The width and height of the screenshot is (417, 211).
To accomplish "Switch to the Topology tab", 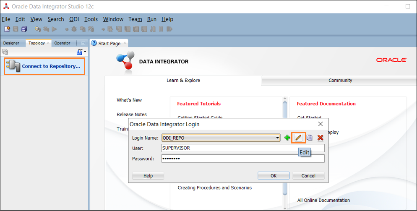I will (36, 43).
